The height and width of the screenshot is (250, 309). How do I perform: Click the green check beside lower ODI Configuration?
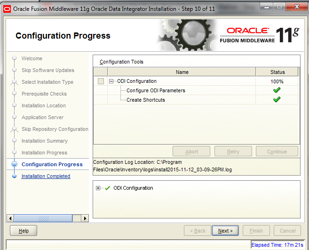[108, 188]
